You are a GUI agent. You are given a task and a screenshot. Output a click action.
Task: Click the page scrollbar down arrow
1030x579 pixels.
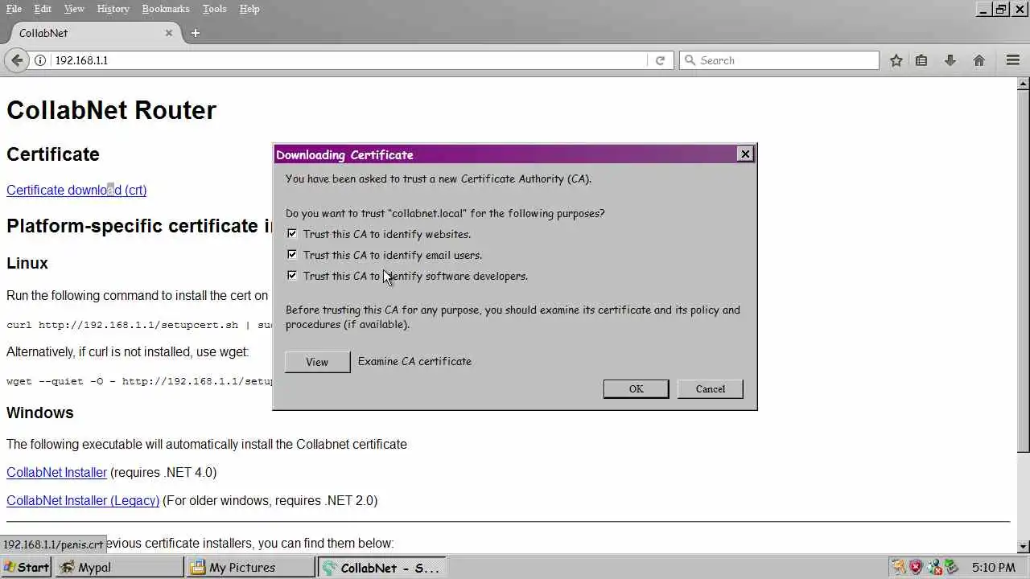(x=1023, y=547)
